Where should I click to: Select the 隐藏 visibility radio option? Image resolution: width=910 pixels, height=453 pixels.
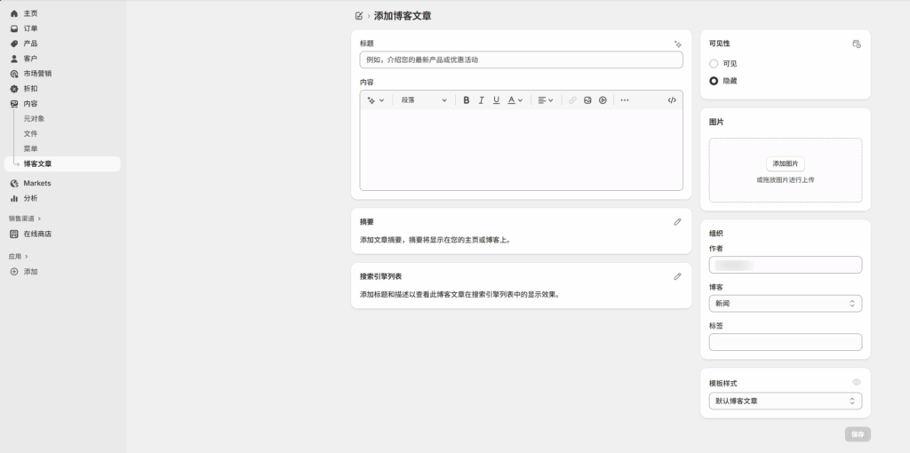pyautogui.click(x=714, y=81)
